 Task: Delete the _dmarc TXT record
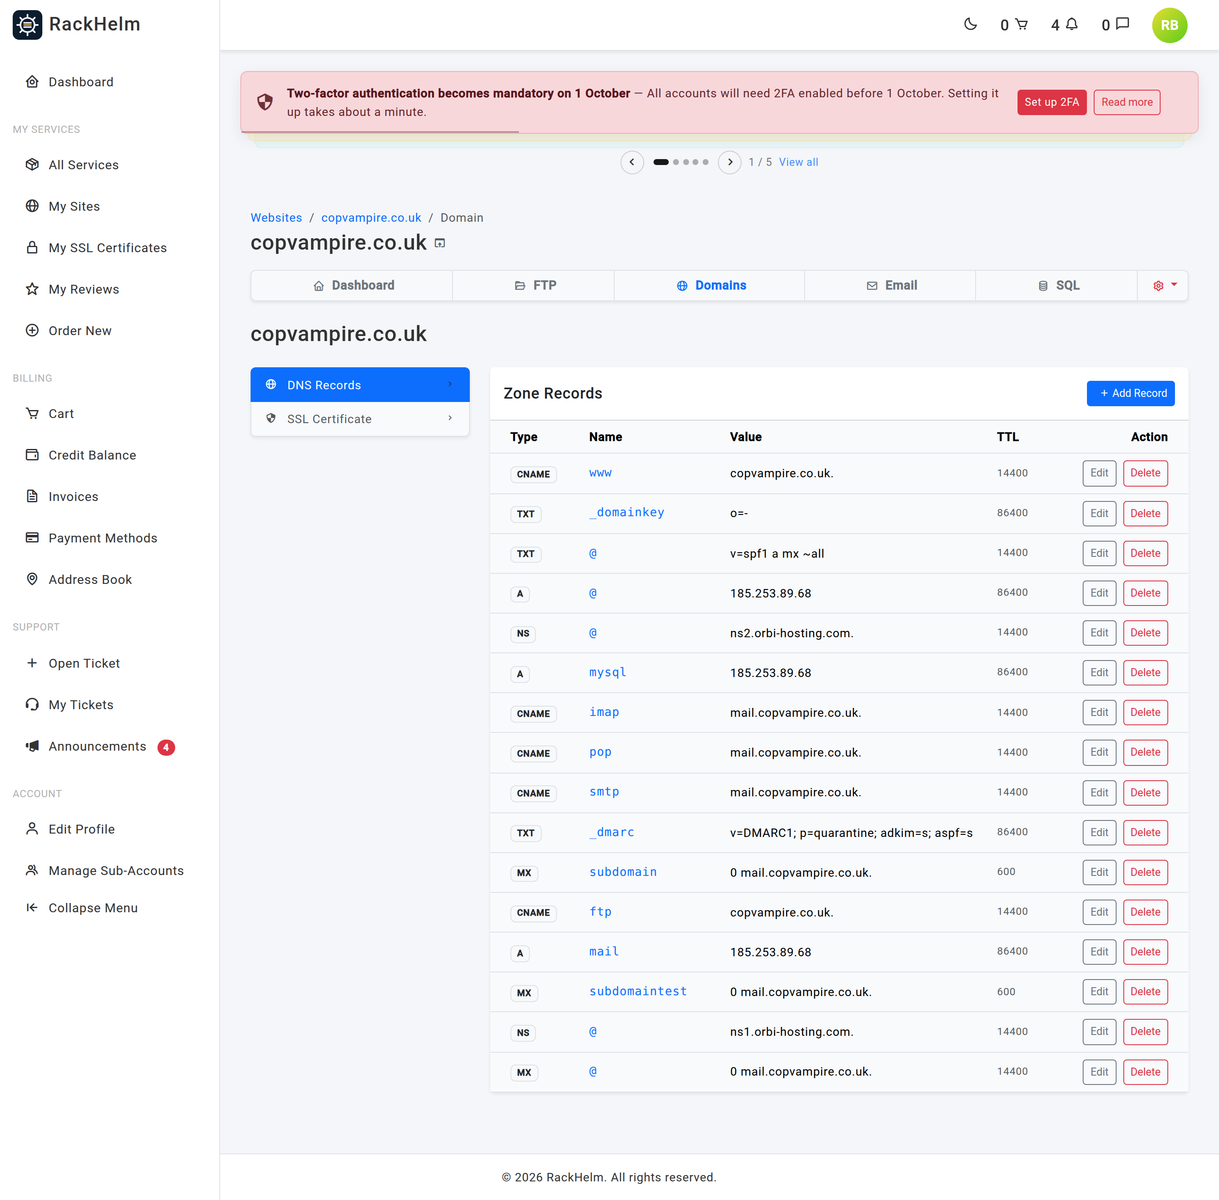coord(1145,833)
